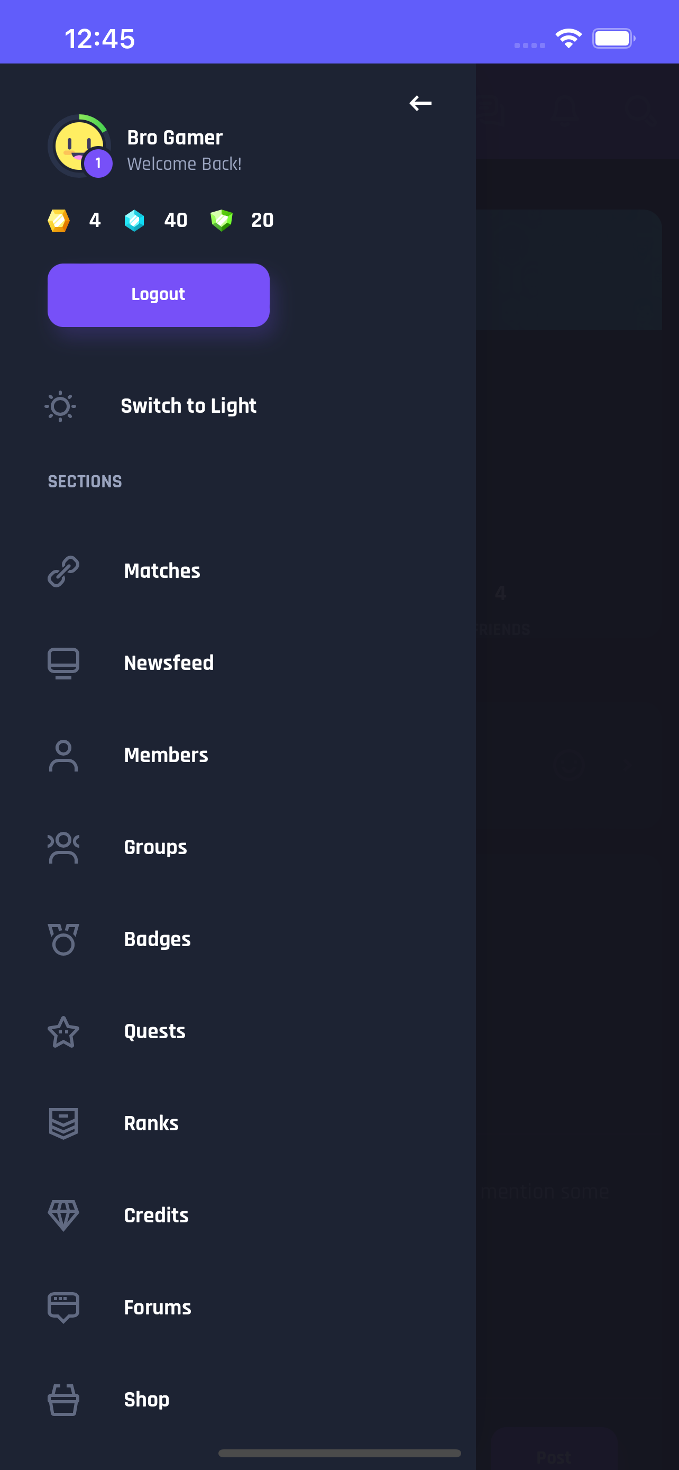Select the Members person icon

tap(63, 756)
